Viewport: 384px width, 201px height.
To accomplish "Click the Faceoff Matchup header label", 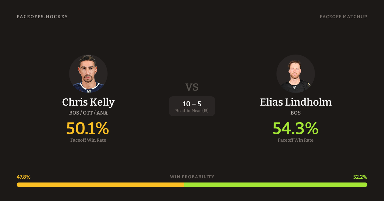I will 343,17.
